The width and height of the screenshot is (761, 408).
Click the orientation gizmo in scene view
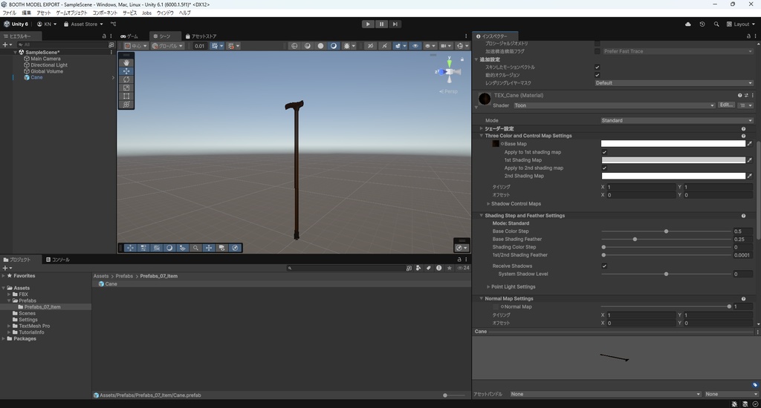[449, 72]
